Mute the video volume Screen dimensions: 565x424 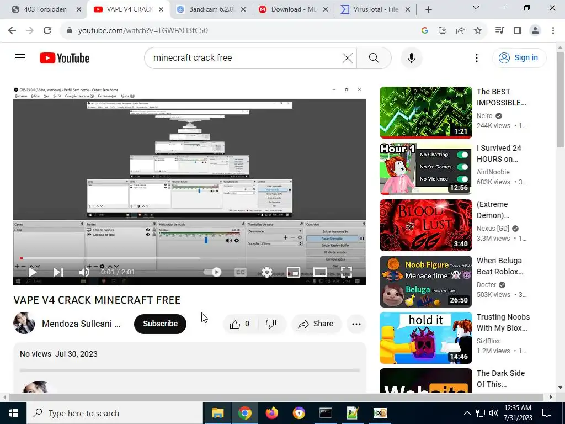[84, 272]
